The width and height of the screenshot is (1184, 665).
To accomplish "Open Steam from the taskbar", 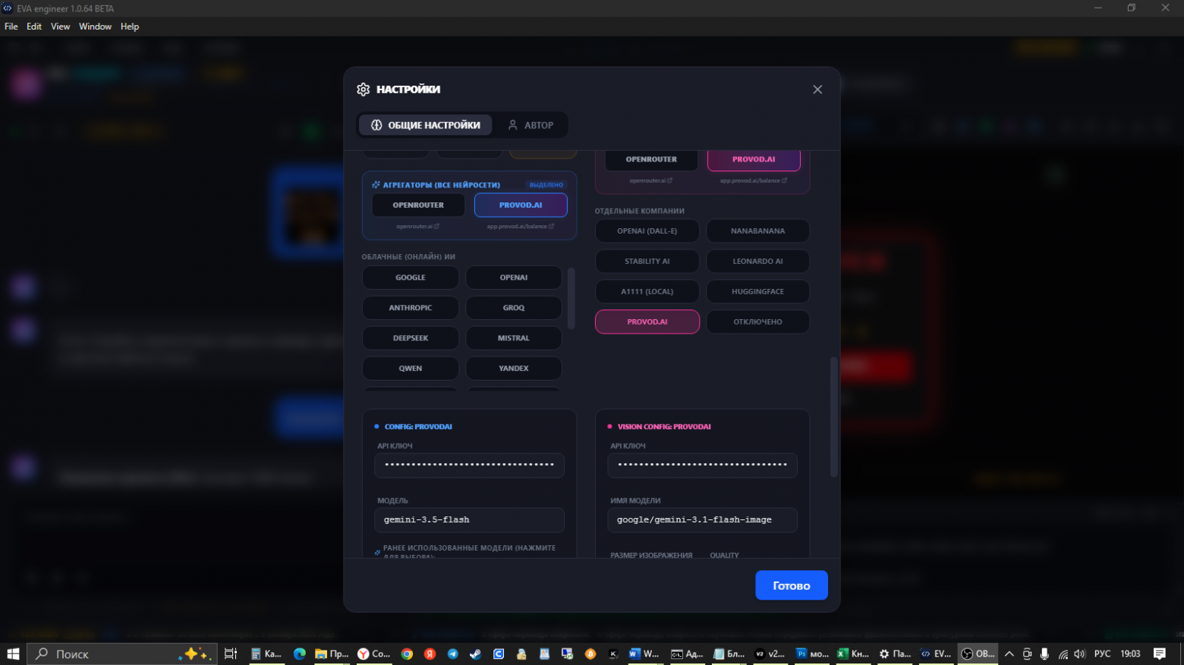I will 476,654.
